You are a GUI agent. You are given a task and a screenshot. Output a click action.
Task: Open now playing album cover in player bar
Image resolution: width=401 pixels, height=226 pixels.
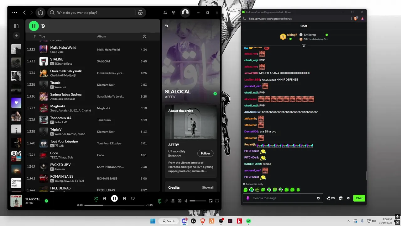[x=16, y=201]
